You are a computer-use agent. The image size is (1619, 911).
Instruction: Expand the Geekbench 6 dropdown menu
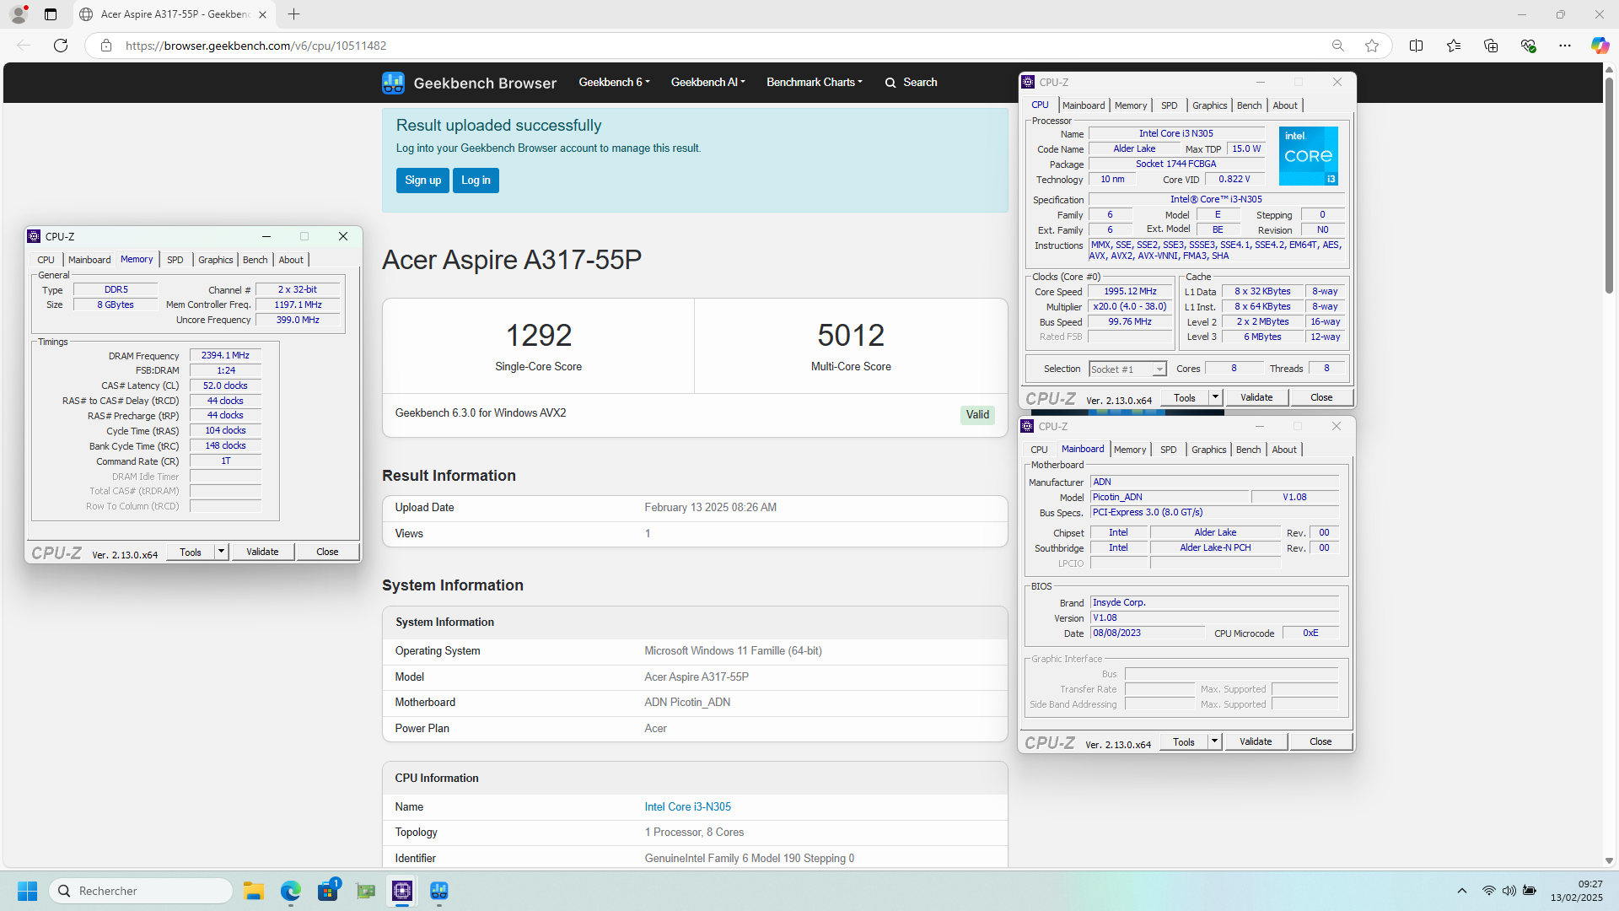pos(614,83)
